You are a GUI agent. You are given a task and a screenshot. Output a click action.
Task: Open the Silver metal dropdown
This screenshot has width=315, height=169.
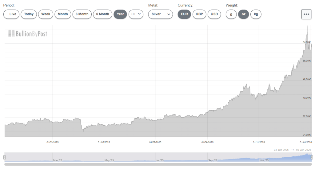point(160,14)
